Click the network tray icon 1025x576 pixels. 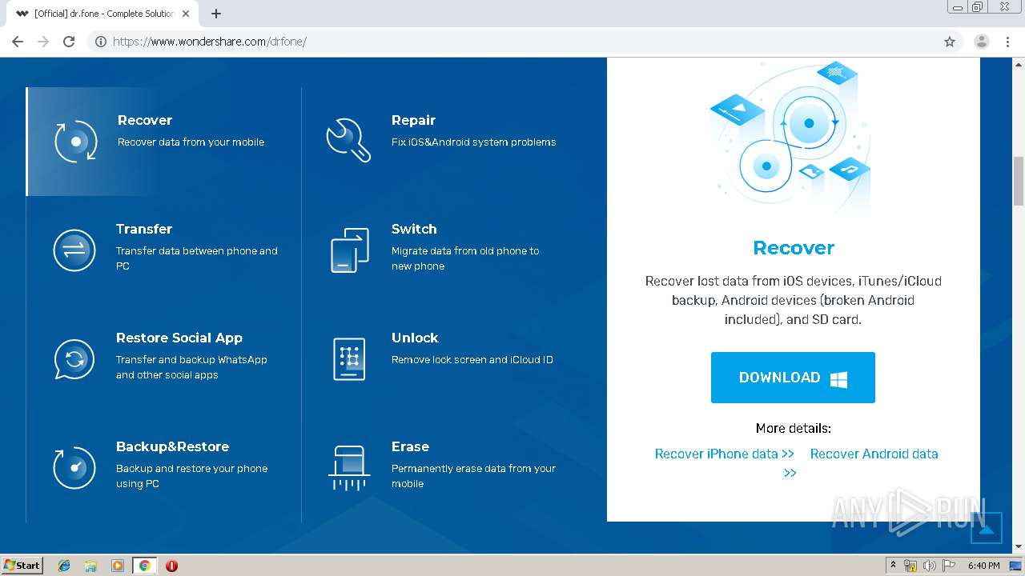coord(911,566)
